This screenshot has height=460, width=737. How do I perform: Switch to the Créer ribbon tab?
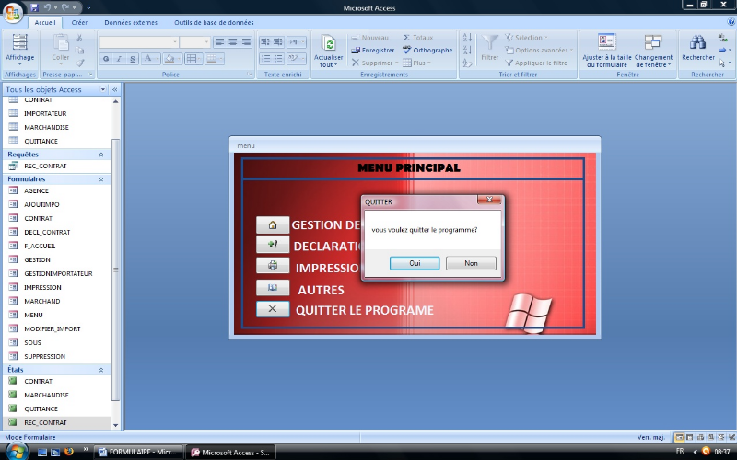80,21
